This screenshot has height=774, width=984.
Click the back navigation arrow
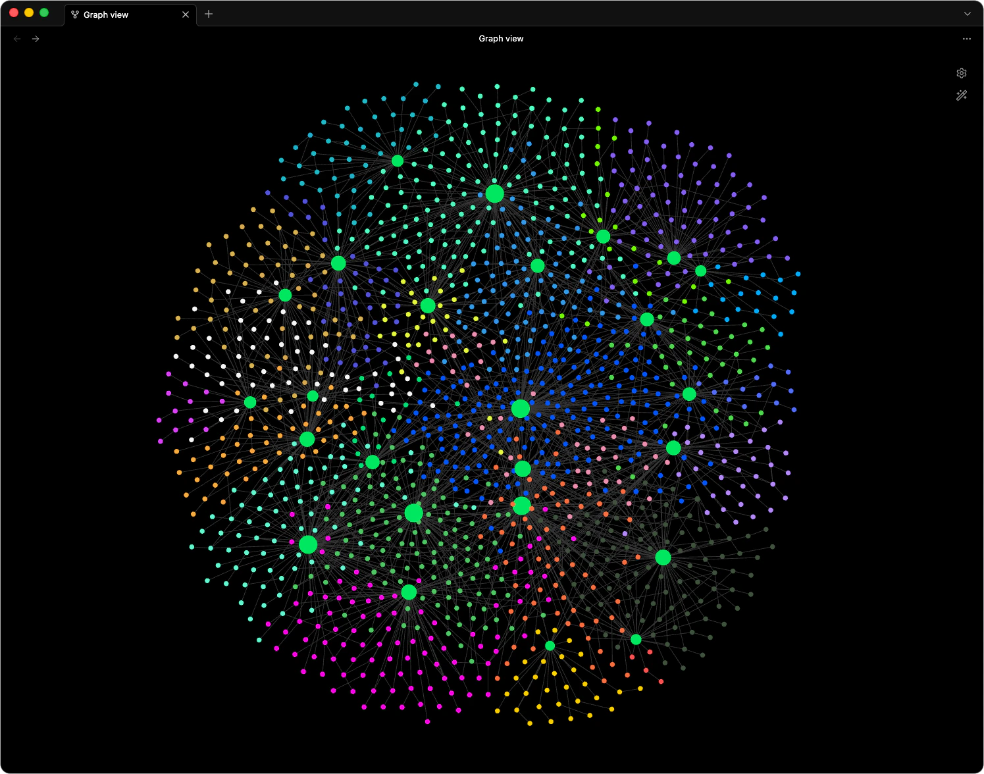(16, 39)
